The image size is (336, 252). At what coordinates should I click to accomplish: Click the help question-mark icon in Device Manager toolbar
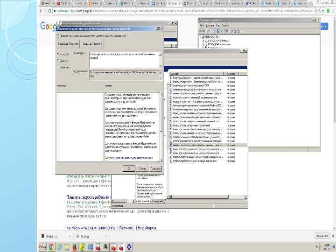(218, 31)
